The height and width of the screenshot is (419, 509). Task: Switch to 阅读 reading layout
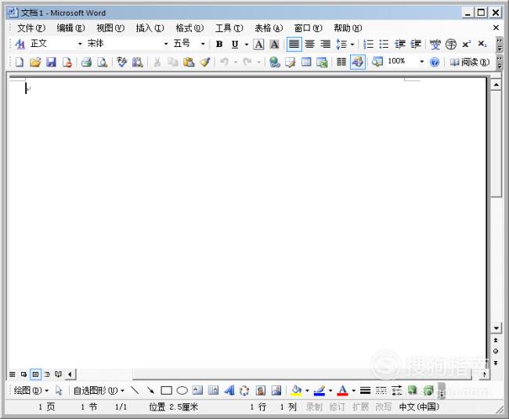point(470,62)
